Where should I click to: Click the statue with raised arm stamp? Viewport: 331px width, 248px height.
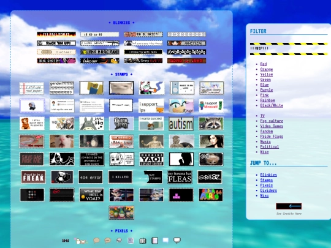[x=151, y=141]
